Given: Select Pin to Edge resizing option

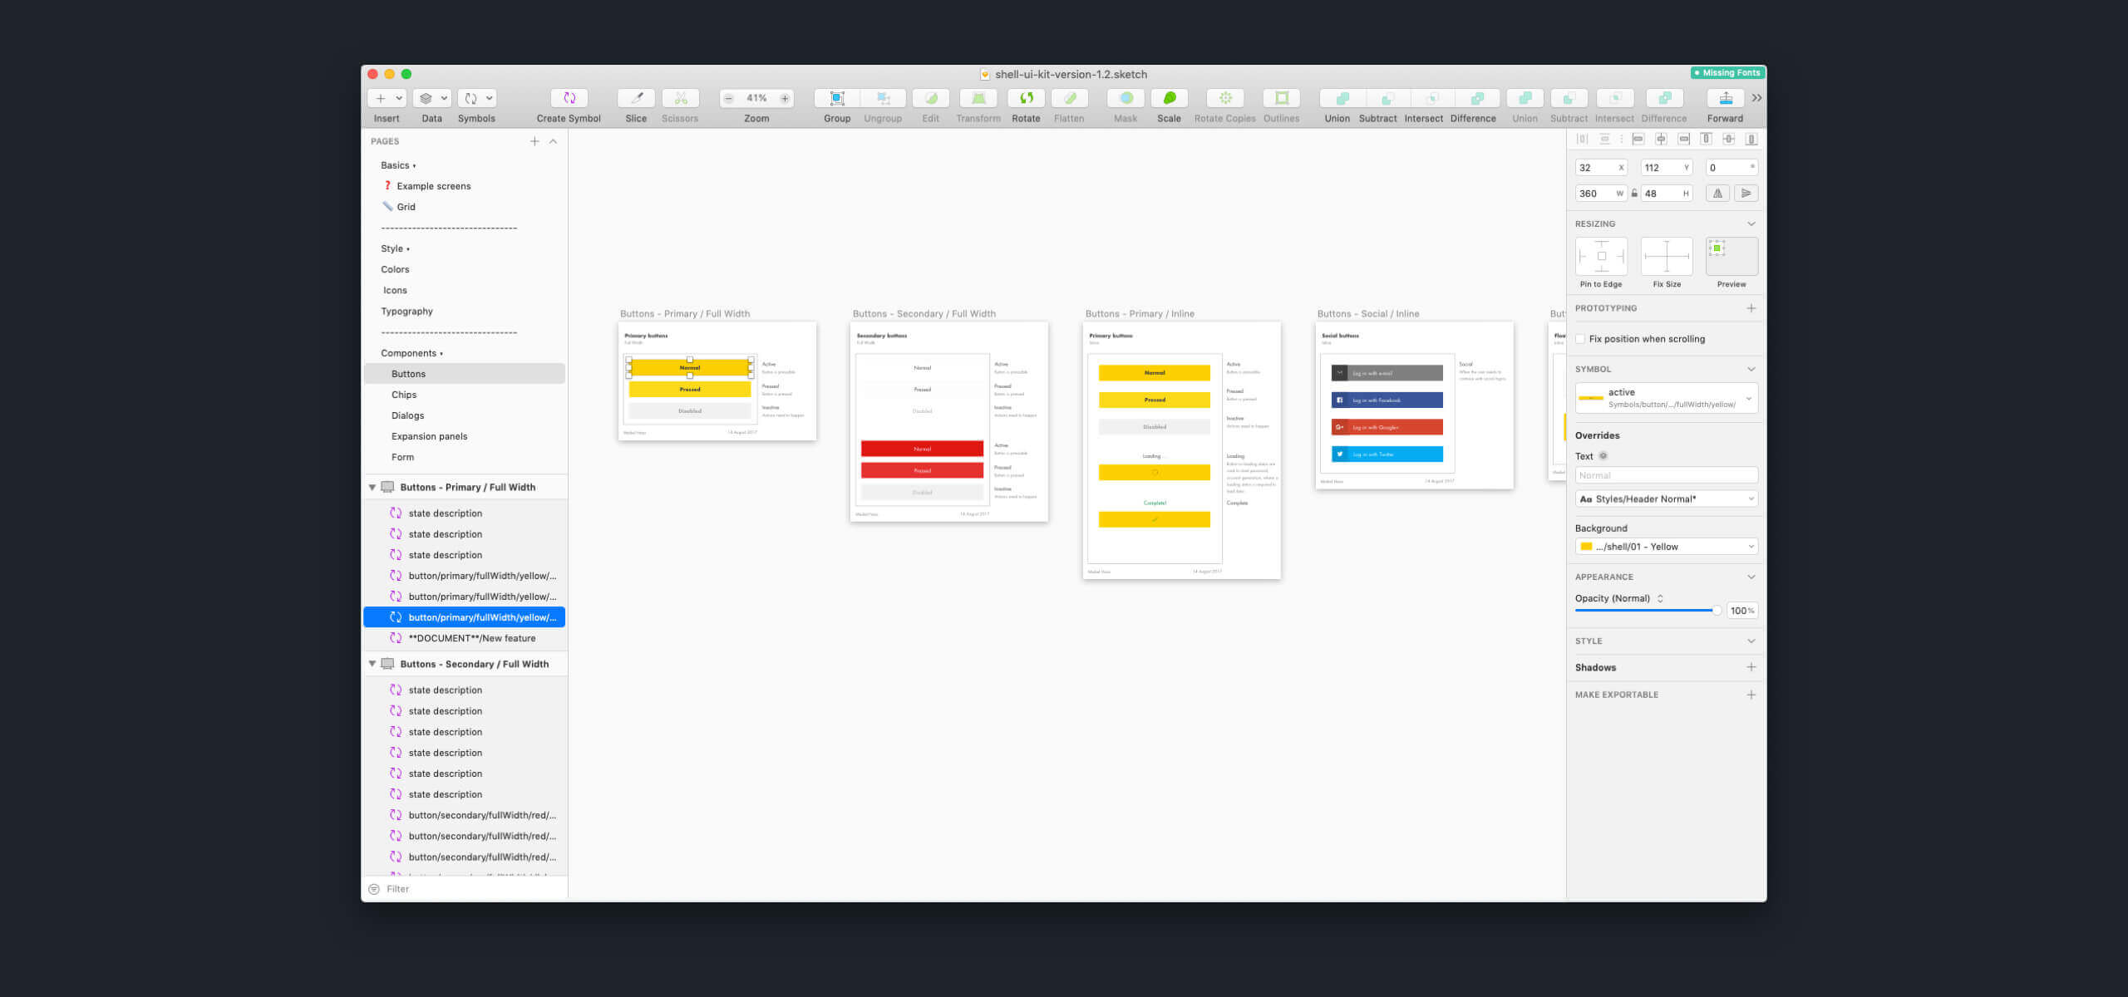Looking at the screenshot, I should [x=1600, y=256].
